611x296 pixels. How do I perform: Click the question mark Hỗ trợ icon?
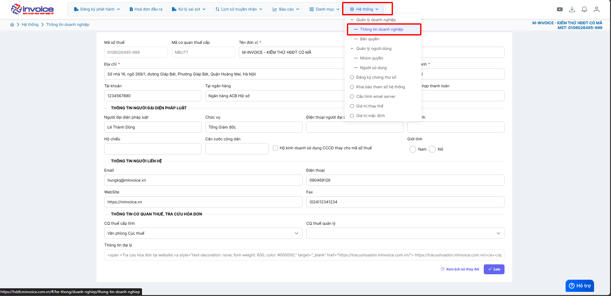click(572, 286)
